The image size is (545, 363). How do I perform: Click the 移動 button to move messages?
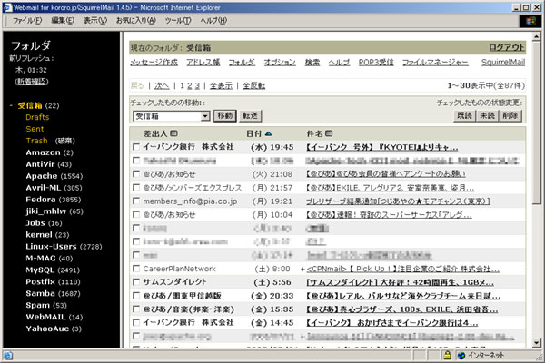[x=225, y=116]
